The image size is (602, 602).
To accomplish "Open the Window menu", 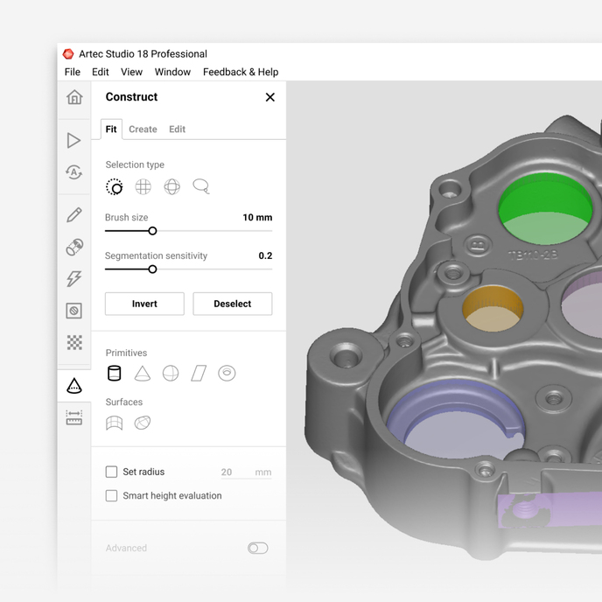I will 172,72.
